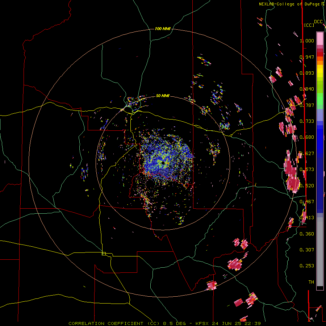Click the CORRELATION COEFFICIENT (CC) caption text
The width and height of the screenshot is (326, 326).
(x=114, y=323)
